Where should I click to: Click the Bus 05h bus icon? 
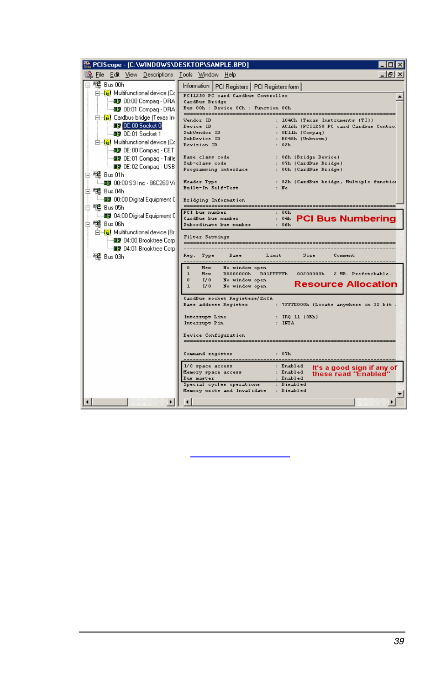(97, 207)
